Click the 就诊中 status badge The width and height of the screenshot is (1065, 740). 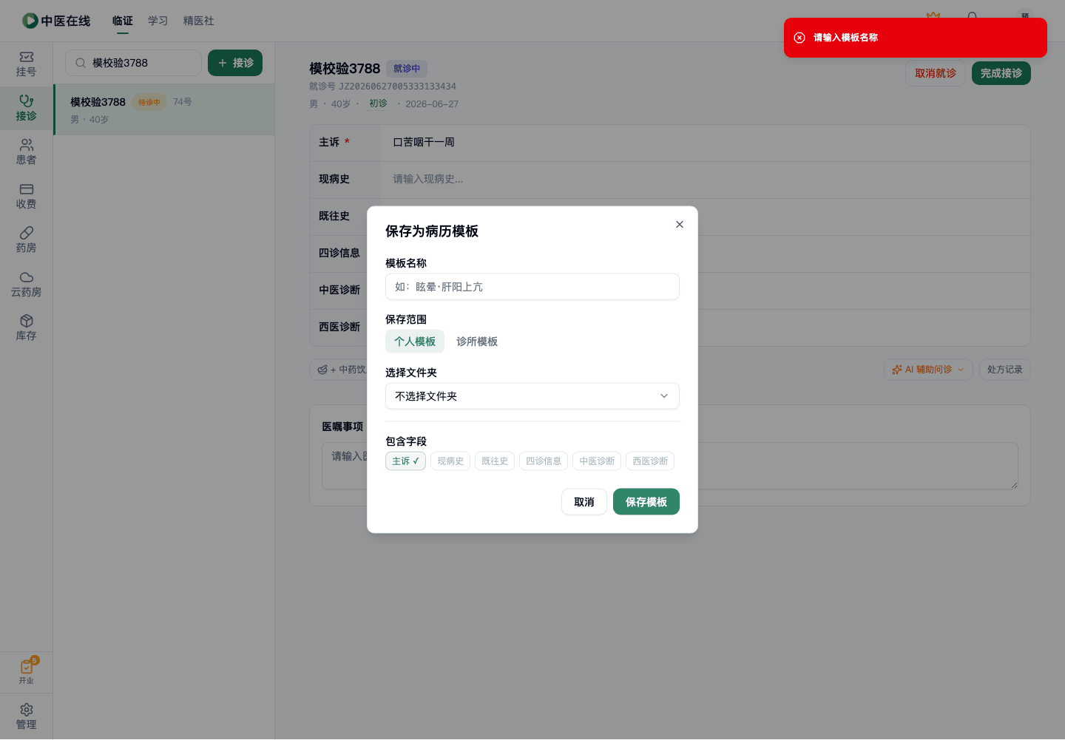click(x=407, y=69)
